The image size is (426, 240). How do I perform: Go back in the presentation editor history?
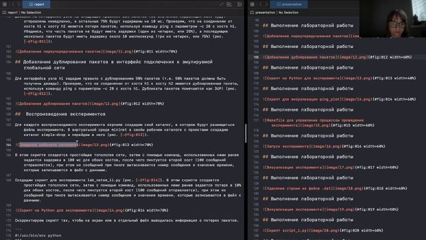point(260,4)
